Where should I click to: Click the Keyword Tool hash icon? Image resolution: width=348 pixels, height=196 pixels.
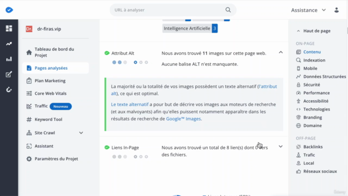click(29, 119)
